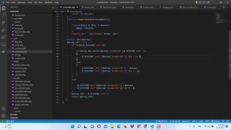The width and height of the screenshot is (231, 130).
Task: Toggle the primary side bar layout icon
Action: pos(197,2)
